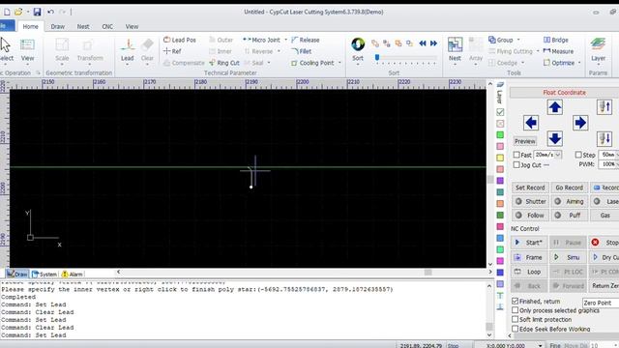Viewport: 619px width, 348px height.
Task: Open the System log tab
Action: click(x=44, y=274)
